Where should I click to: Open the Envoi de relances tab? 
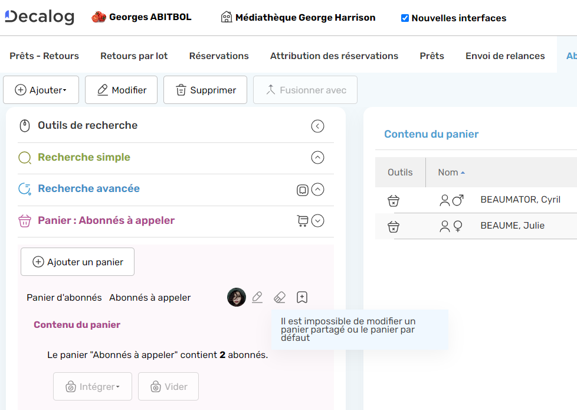point(505,56)
